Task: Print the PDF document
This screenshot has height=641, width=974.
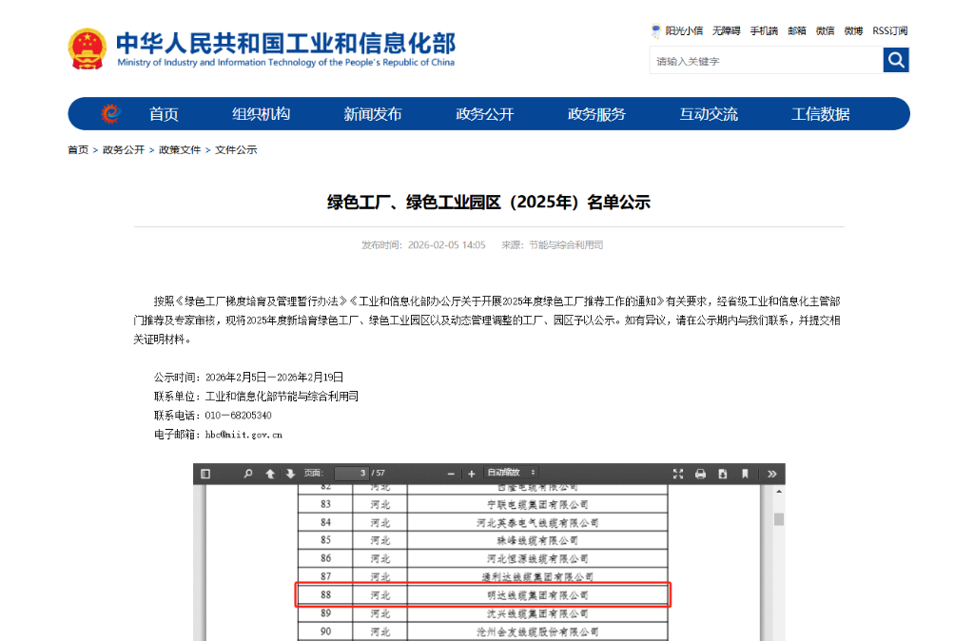Action: point(700,474)
